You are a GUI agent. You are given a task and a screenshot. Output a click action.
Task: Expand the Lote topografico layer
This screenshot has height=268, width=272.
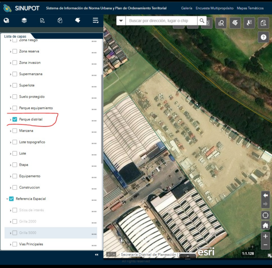[x=11, y=142]
